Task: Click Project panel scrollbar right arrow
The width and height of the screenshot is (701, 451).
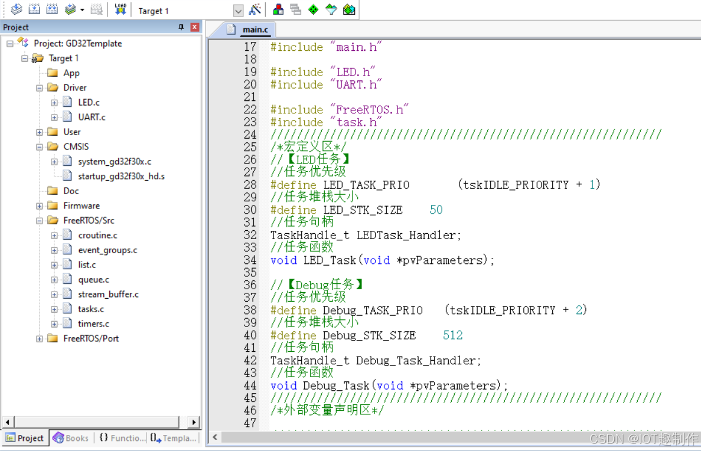Action: (194, 422)
